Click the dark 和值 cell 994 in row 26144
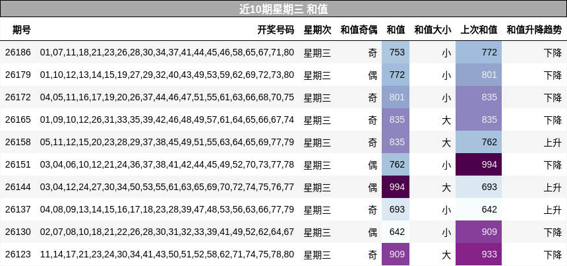567x266 pixels. [x=396, y=187]
